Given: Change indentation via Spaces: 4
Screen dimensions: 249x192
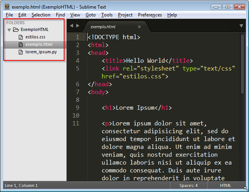Looking at the screenshot, I should (188, 185).
